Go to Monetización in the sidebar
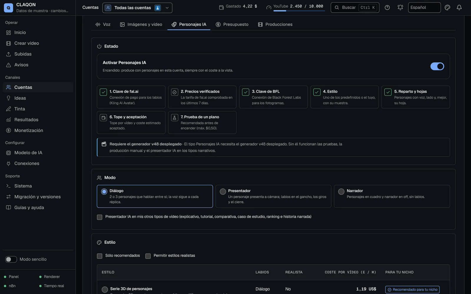 [38, 131]
